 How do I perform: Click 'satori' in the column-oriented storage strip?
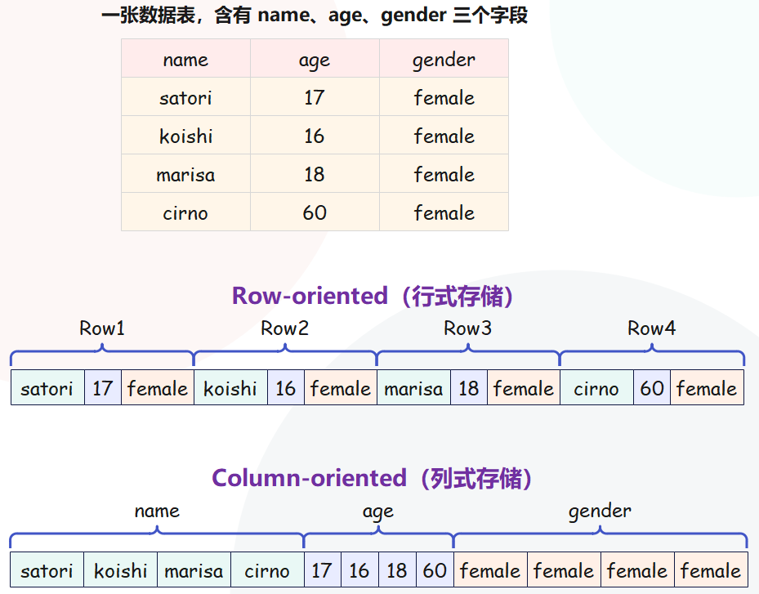(x=47, y=570)
